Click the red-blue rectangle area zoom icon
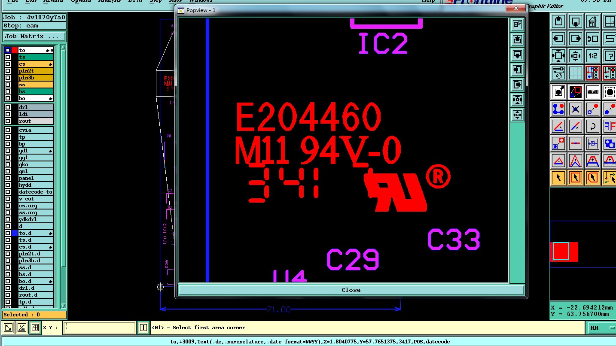616x346 pixels. click(575, 91)
